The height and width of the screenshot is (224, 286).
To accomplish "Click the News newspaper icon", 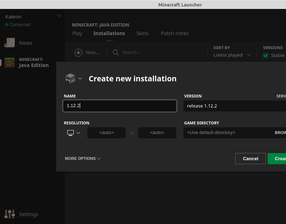I will (x=9, y=43).
